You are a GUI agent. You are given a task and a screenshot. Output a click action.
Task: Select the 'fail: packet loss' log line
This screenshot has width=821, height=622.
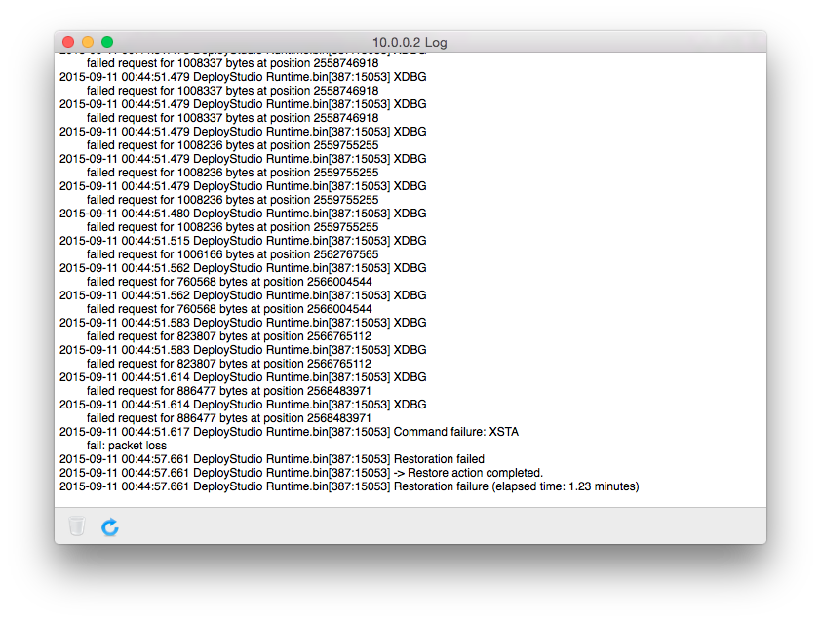point(127,446)
